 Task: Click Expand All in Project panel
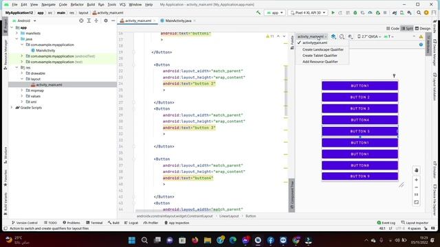[x=89, y=21]
